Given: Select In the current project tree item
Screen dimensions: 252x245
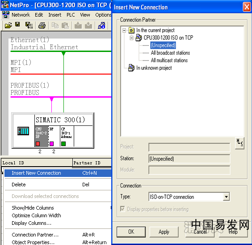Looking at the screenshot, I should pos(155,30).
